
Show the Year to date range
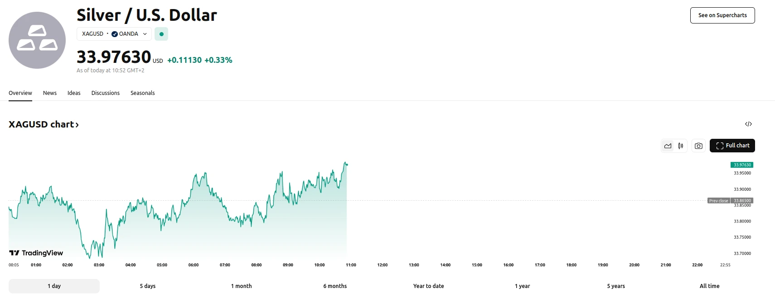click(428, 286)
